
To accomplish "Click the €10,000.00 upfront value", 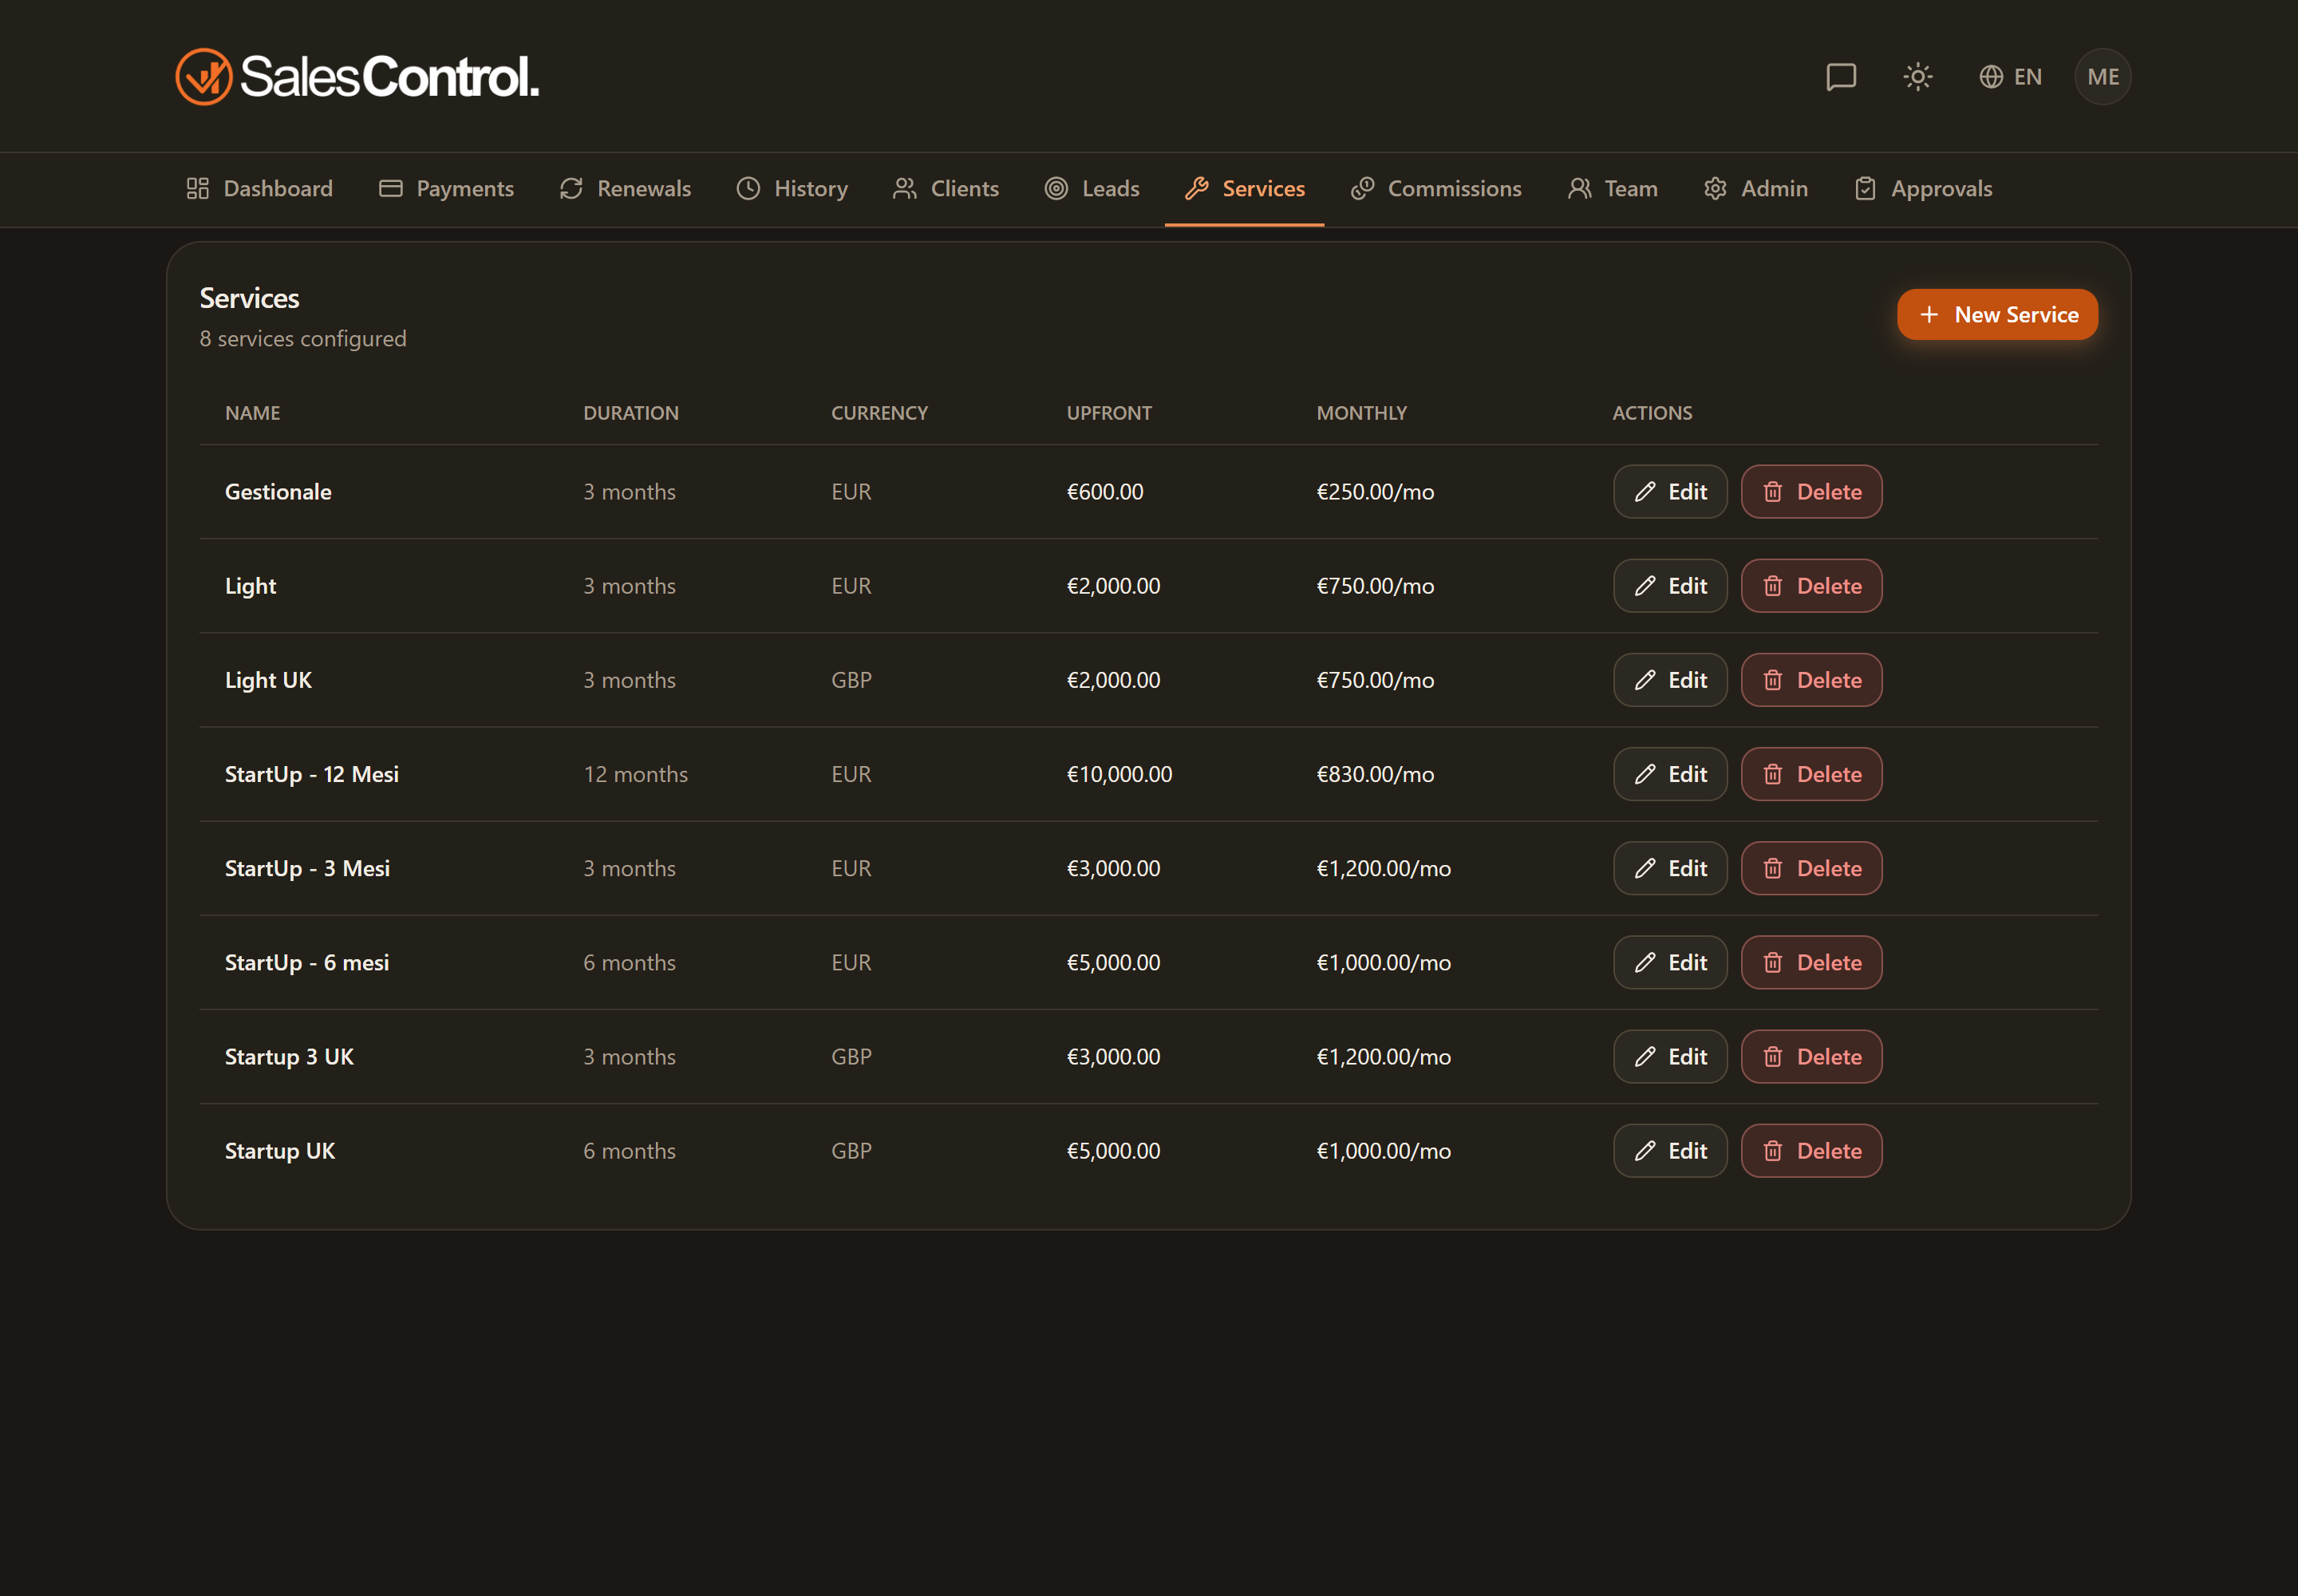I will (x=1119, y=774).
